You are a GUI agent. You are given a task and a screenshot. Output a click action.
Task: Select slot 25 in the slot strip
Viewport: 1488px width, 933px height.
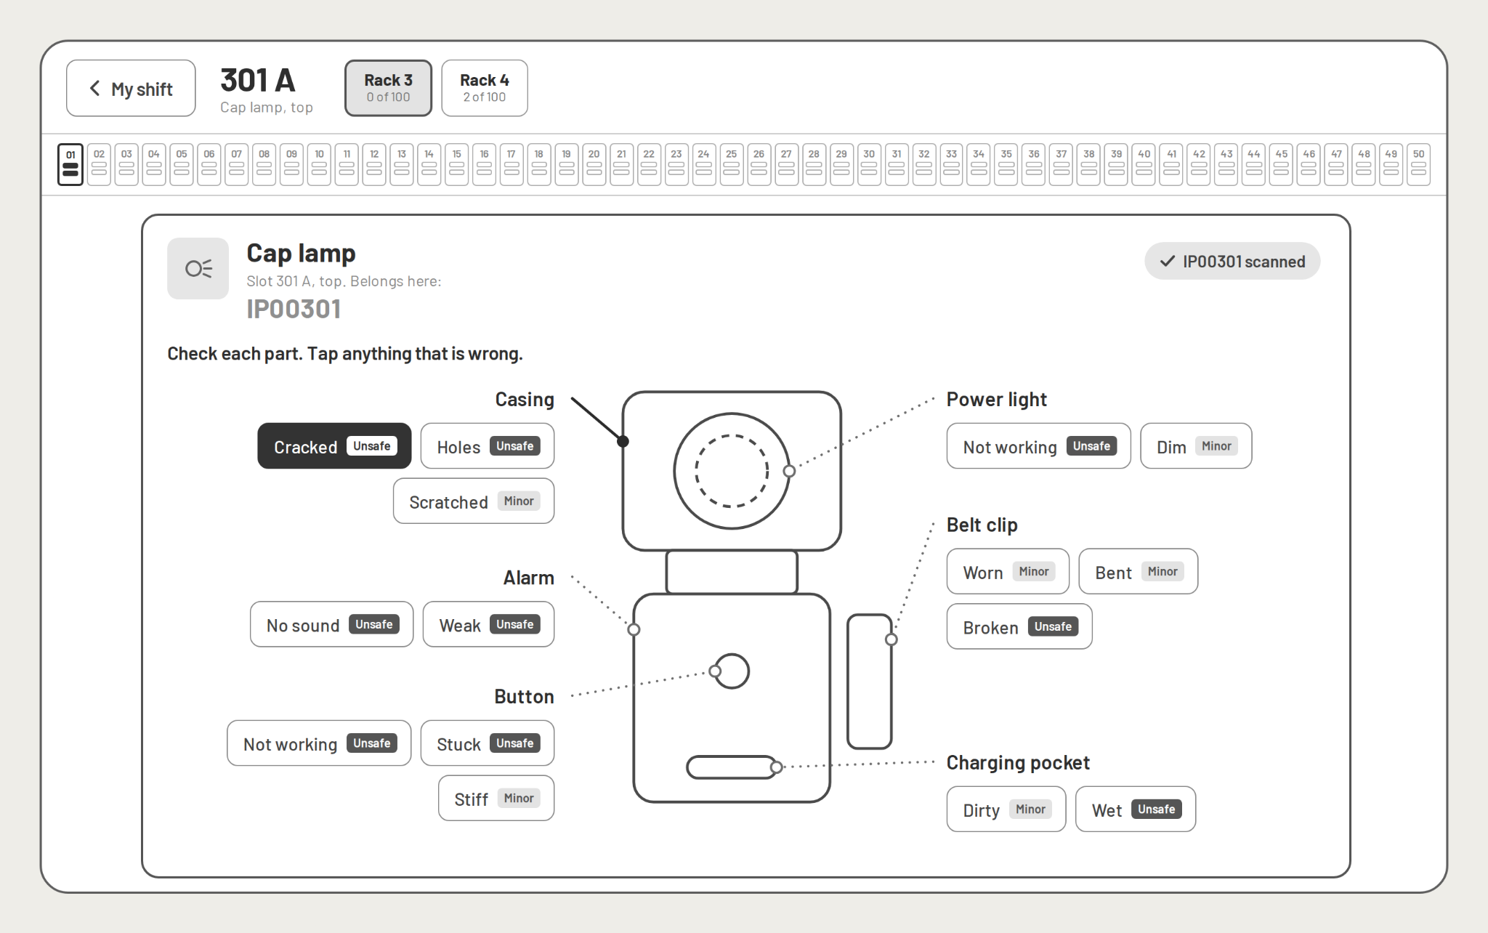coord(731,164)
